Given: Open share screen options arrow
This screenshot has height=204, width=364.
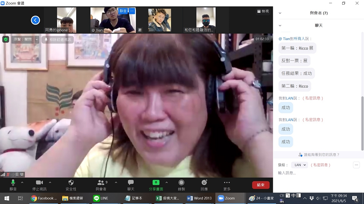Looking at the screenshot, I should pos(167,183).
